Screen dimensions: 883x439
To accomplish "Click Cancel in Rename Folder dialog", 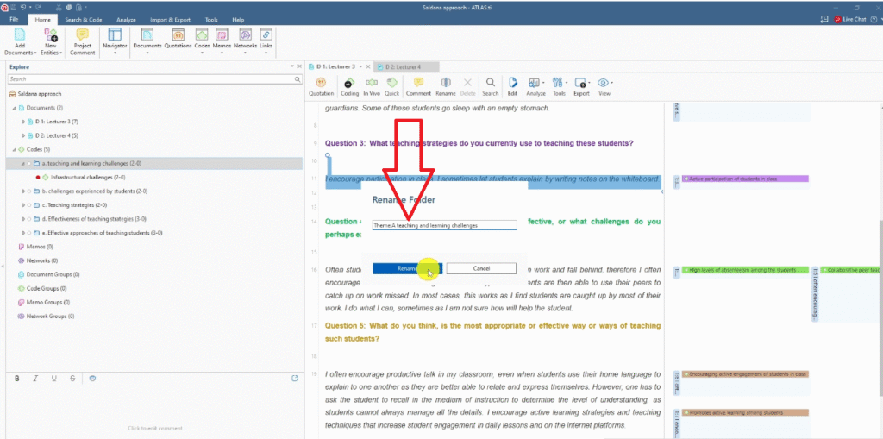I will pyautogui.click(x=480, y=268).
